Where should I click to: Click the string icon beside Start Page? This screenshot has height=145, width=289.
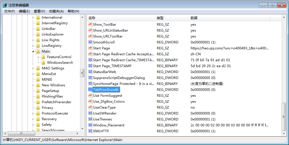click(90, 48)
